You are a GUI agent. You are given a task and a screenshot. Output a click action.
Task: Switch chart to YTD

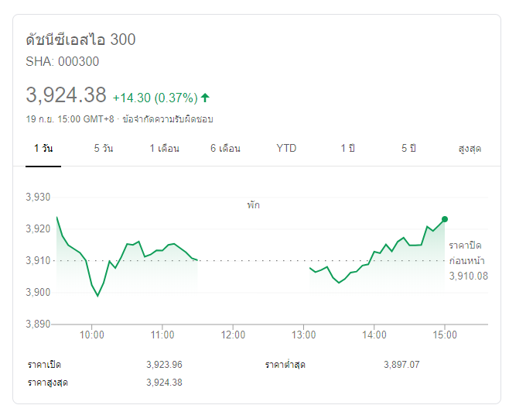pyautogui.click(x=286, y=148)
